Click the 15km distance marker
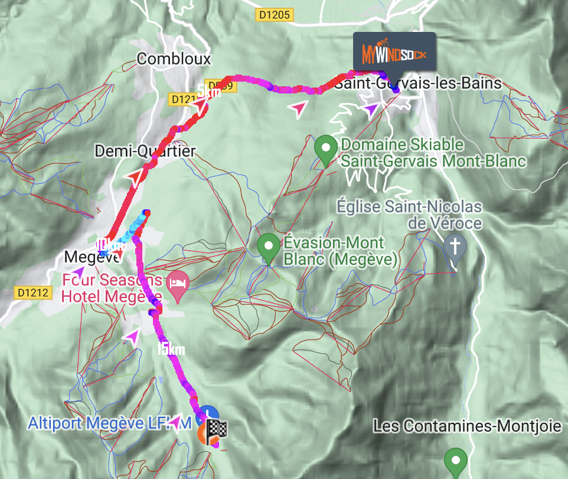568x479 pixels. pyautogui.click(x=171, y=349)
